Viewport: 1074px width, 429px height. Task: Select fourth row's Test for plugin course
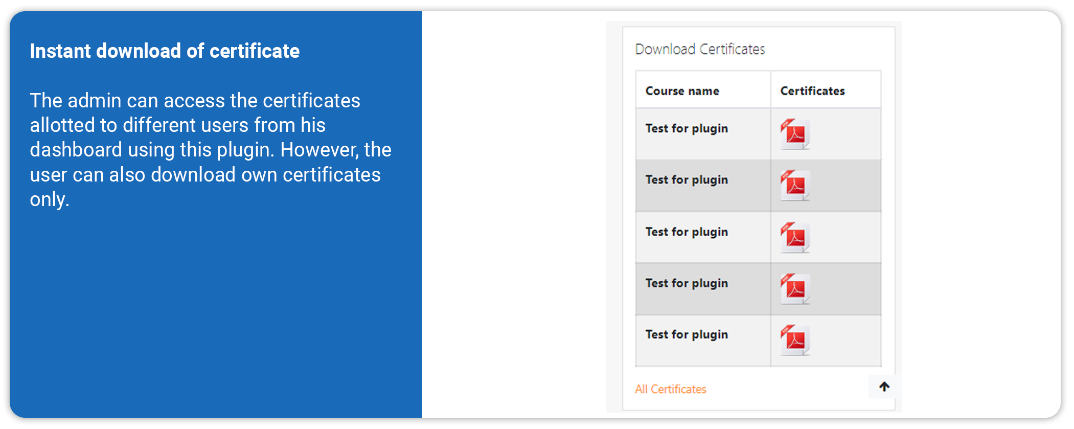(x=686, y=283)
